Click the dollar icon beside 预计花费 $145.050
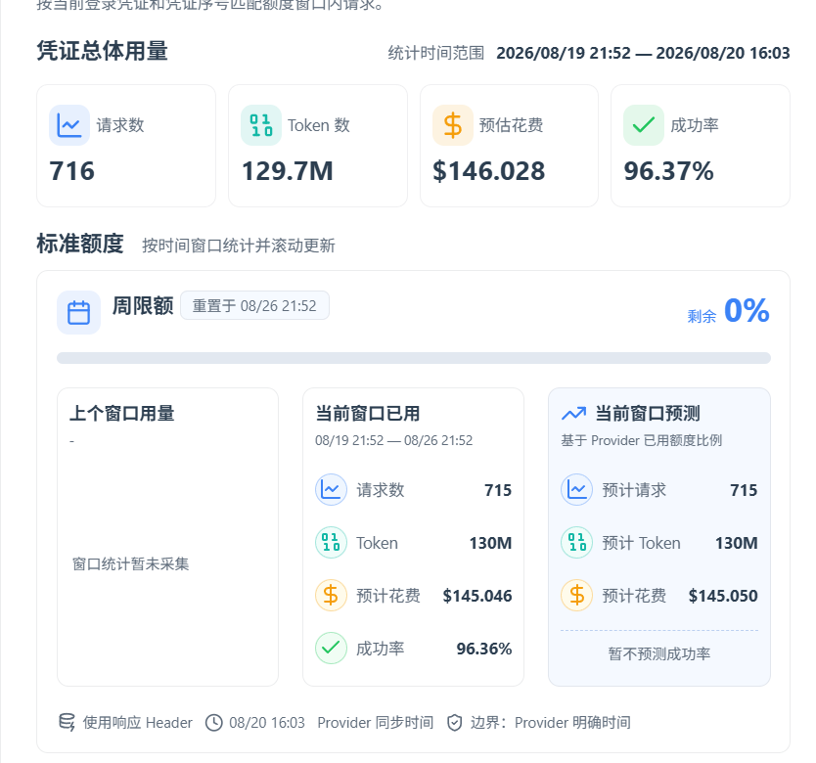 pos(576,595)
